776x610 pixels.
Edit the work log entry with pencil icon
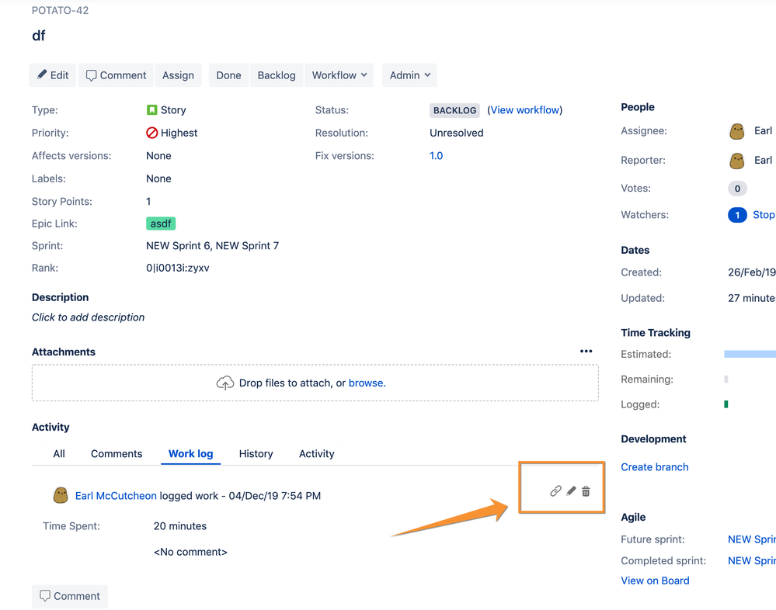pyautogui.click(x=571, y=490)
